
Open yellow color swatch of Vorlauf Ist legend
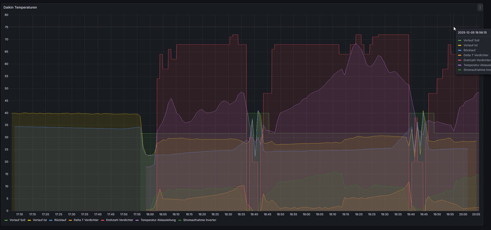(x=30, y=220)
